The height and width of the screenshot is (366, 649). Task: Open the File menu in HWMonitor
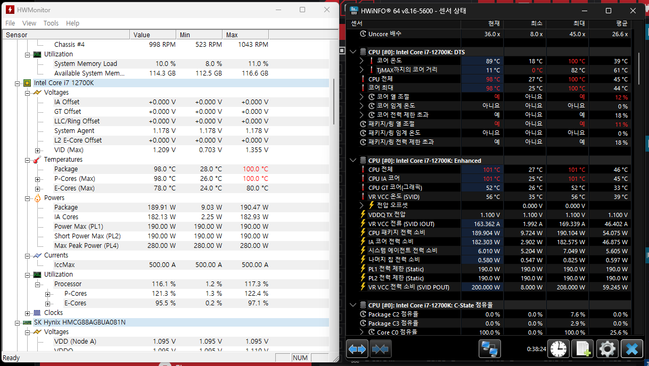click(10, 23)
